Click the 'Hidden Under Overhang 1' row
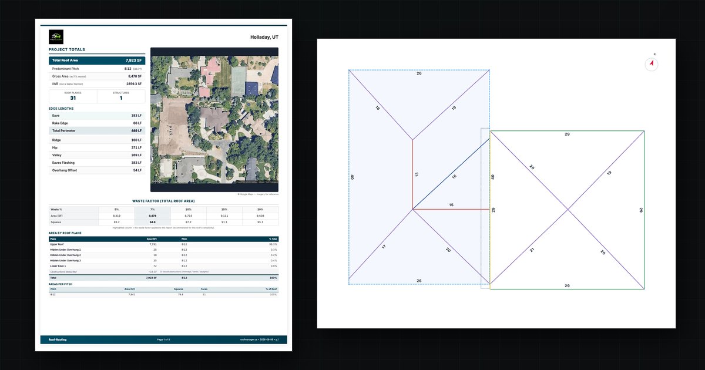 (163, 250)
